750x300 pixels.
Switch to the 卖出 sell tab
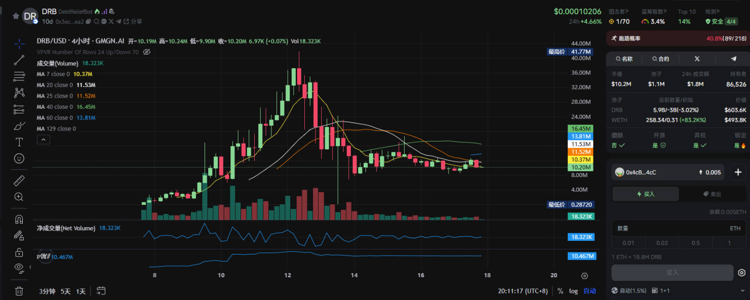pyautogui.click(x=713, y=194)
